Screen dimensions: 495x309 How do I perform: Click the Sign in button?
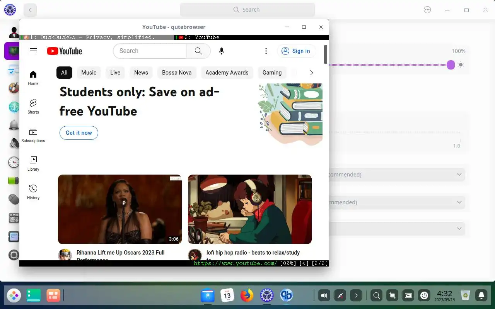(296, 51)
